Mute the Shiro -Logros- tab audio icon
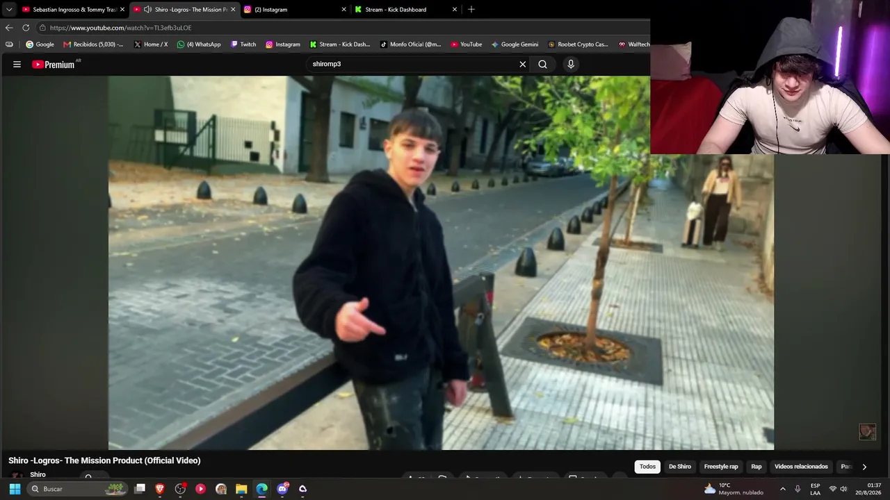890x500 pixels. tap(147, 10)
